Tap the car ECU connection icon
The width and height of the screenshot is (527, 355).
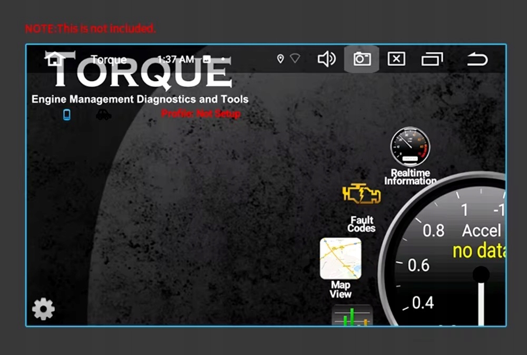103,115
